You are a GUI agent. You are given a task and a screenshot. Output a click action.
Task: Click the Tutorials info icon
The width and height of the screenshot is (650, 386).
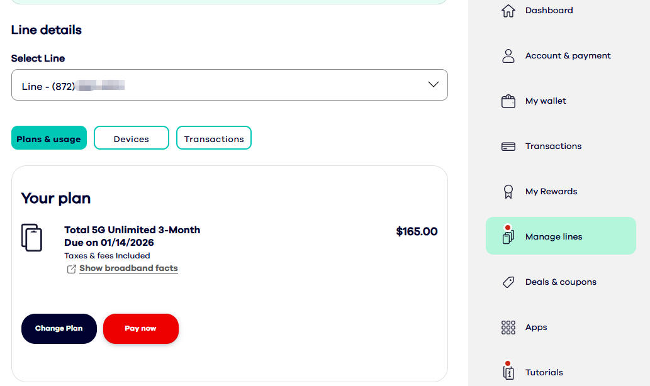pyautogui.click(x=508, y=372)
